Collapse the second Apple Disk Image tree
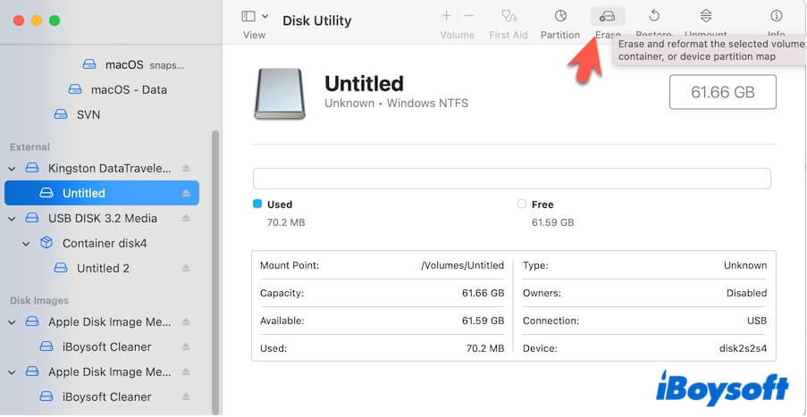 [13, 371]
